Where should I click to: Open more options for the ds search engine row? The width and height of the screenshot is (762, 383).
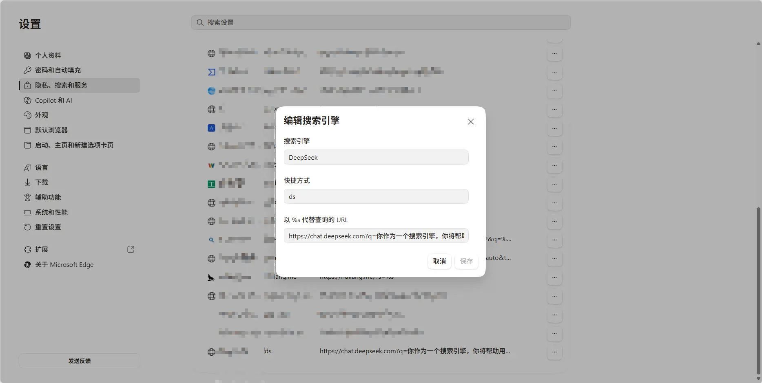pos(554,352)
